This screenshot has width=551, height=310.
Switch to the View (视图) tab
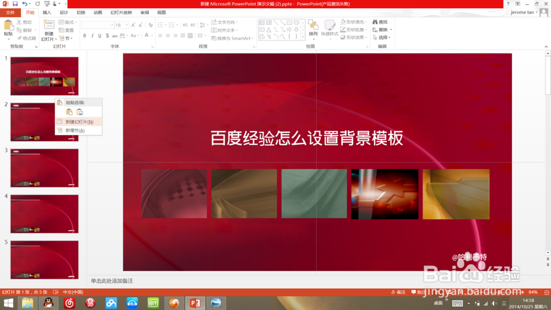click(161, 12)
